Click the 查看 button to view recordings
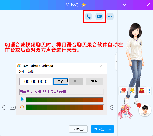This screenshot has height=136, width=153. coord(95,81)
